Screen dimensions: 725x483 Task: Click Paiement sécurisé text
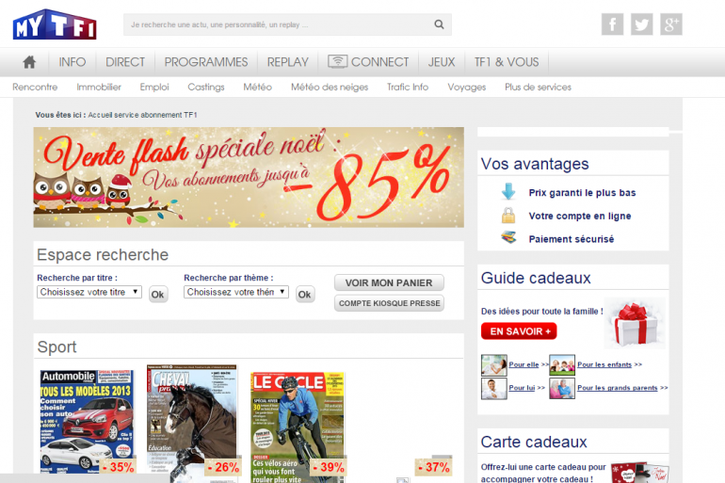[572, 239]
